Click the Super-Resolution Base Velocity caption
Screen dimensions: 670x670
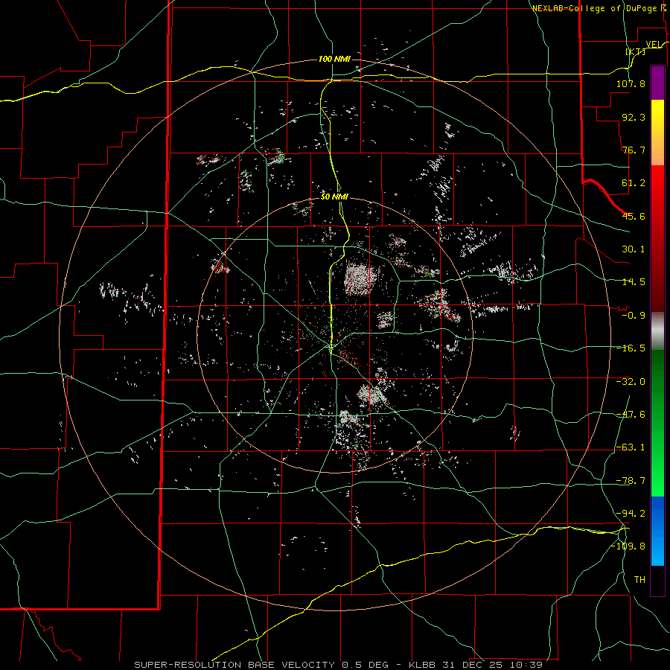coord(339,665)
